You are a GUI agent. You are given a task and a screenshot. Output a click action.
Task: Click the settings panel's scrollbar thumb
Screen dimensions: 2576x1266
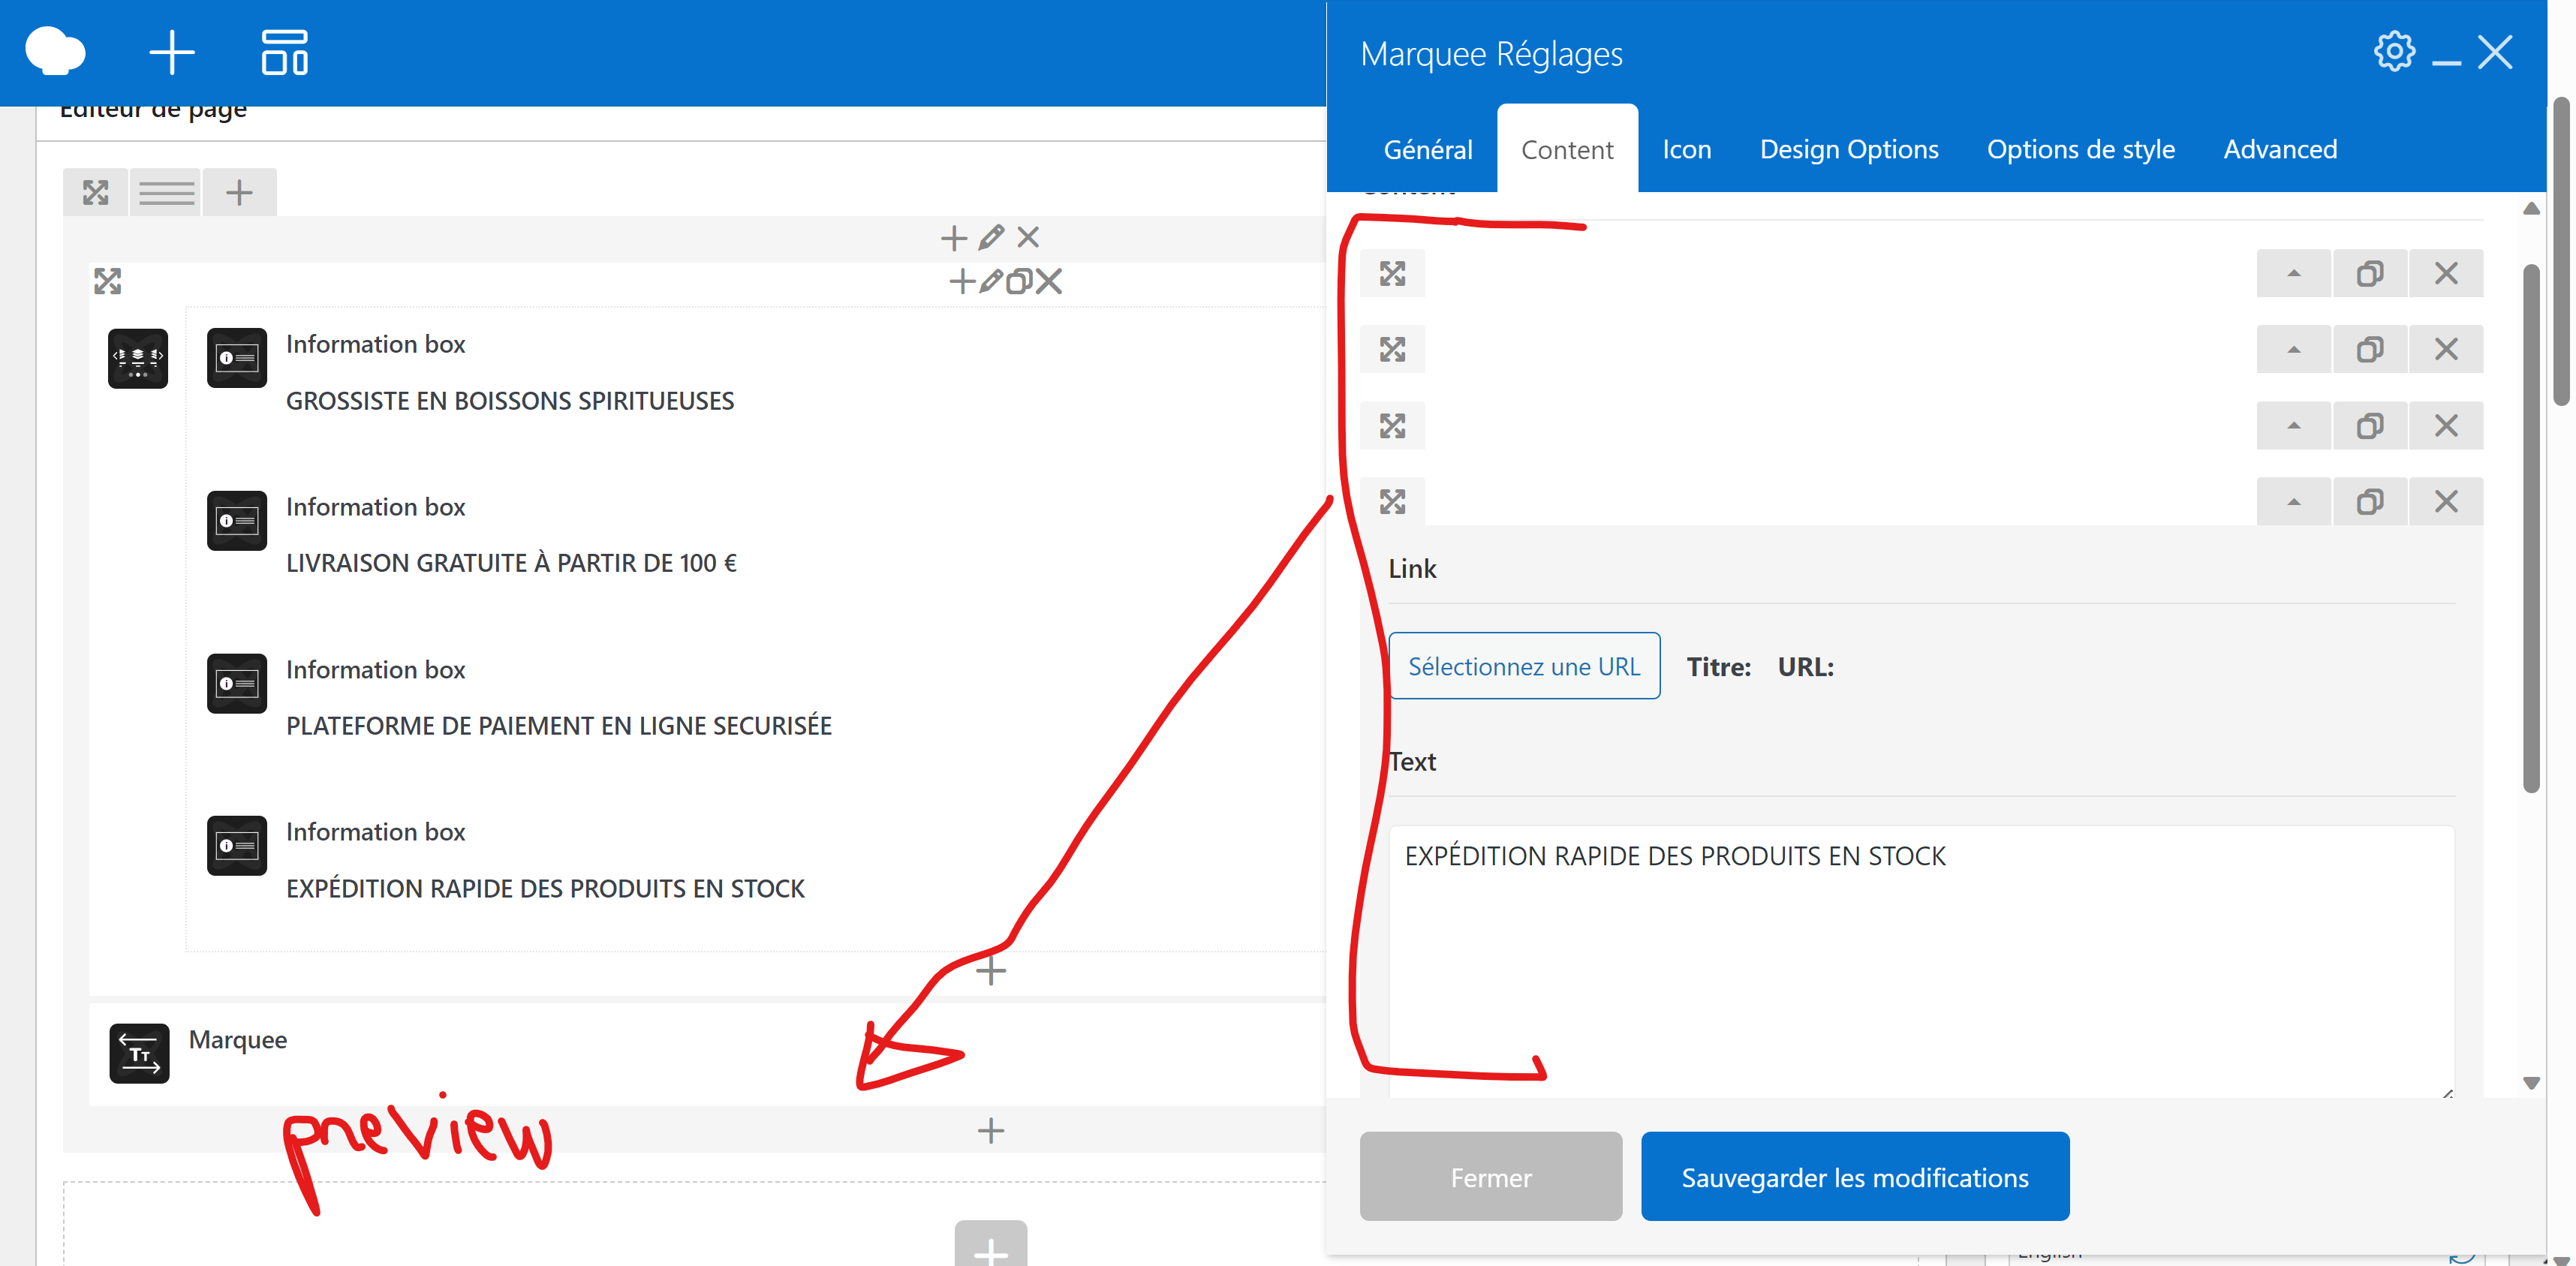coord(2532,528)
